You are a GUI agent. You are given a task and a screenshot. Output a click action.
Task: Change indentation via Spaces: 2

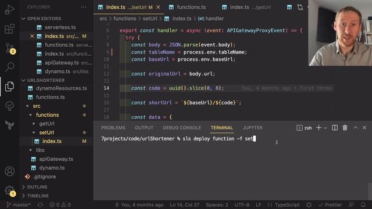pyautogui.click(x=217, y=205)
